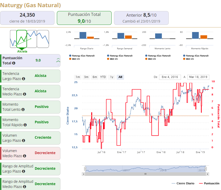The height and width of the screenshot is (190, 221).
Task: Toggle Naturgy series in Momento Lento legend
Action: (158, 56)
